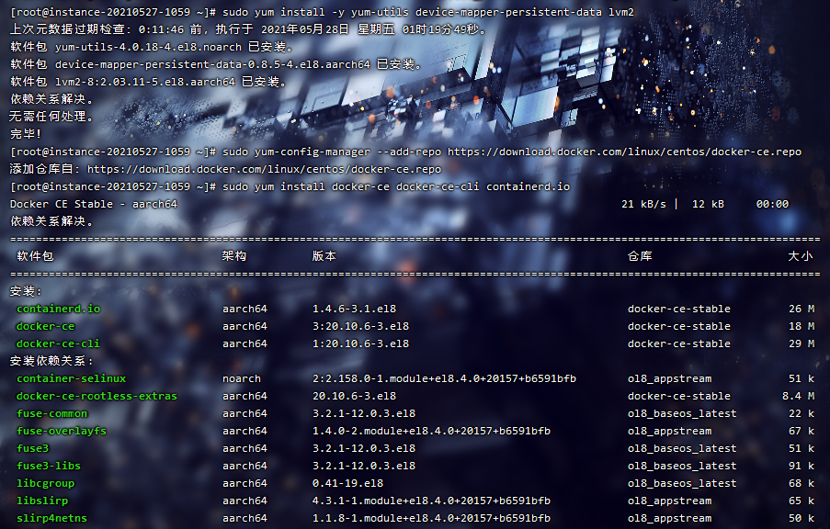Click the libcgroup package name
This screenshot has height=529, width=830.
coord(46,483)
